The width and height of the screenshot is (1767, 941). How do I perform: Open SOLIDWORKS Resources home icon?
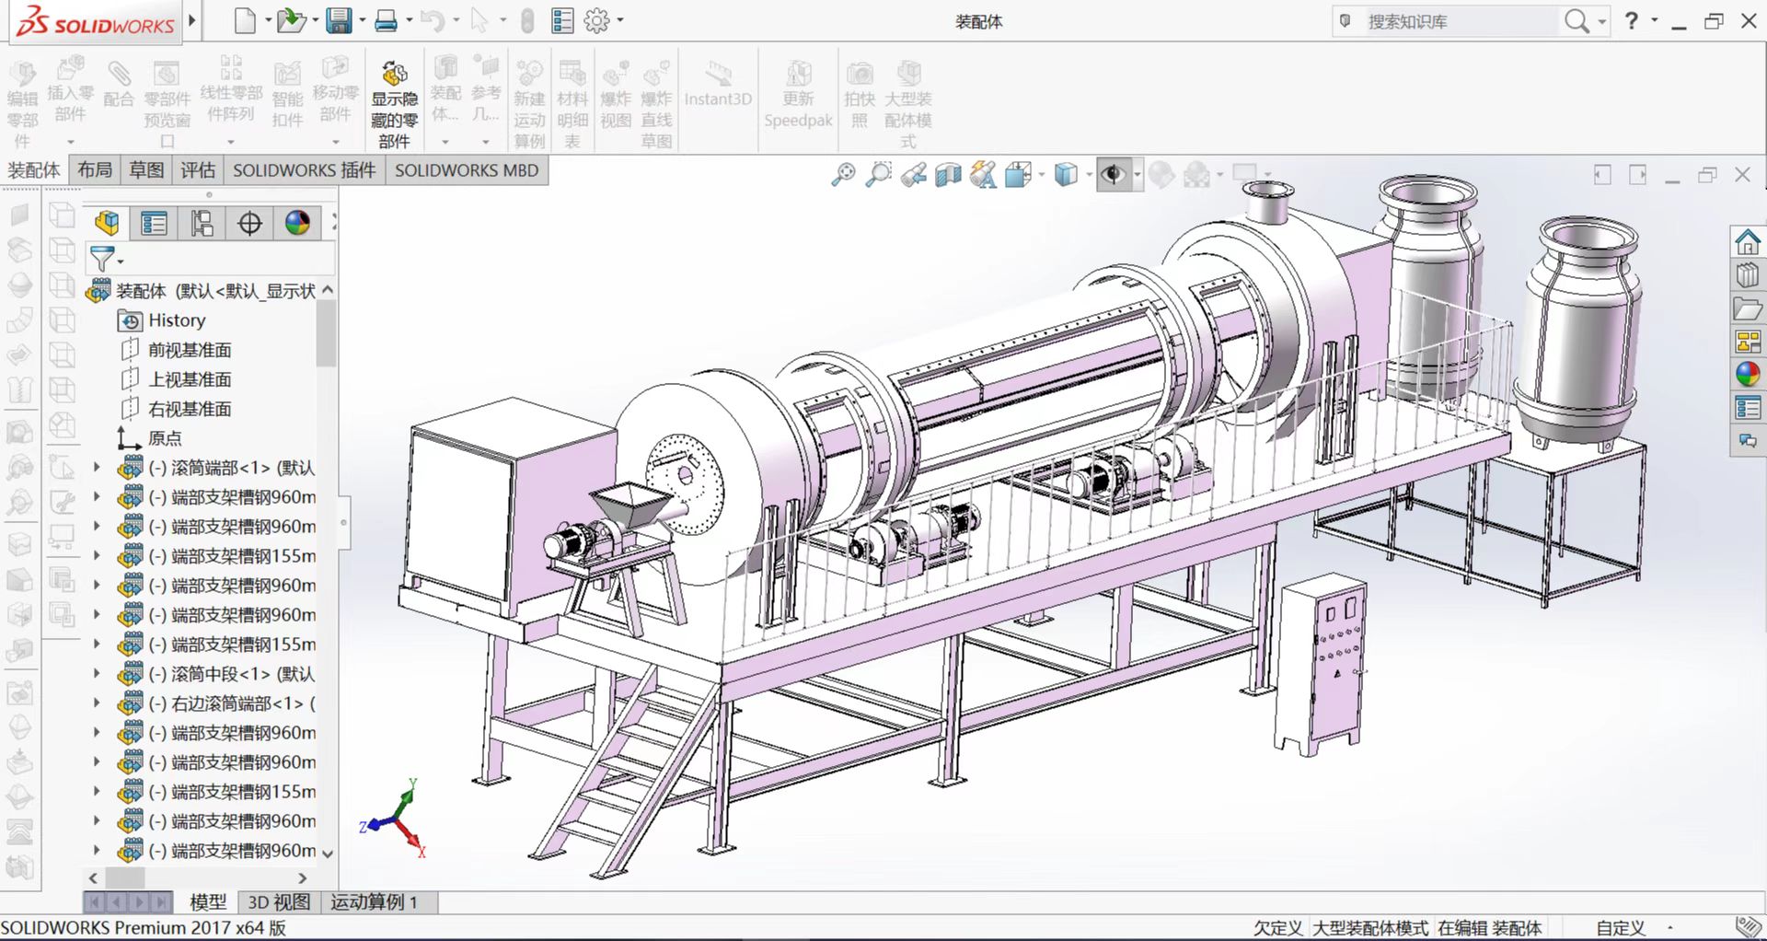point(1748,242)
